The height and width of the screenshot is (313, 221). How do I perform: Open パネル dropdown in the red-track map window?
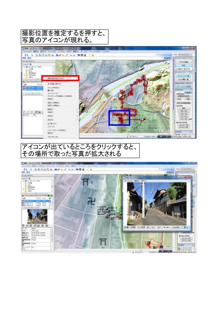[x=185, y=54]
